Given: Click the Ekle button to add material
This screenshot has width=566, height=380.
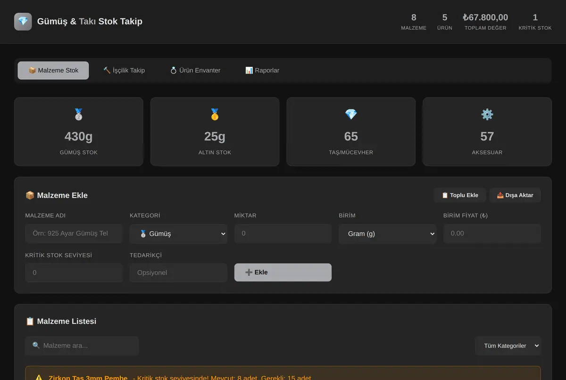Looking at the screenshot, I should point(283,273).
